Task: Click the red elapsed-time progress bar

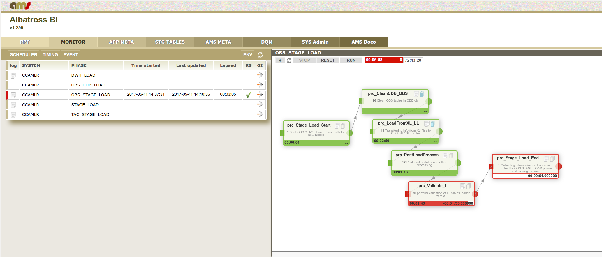Action: pos(384,60)
